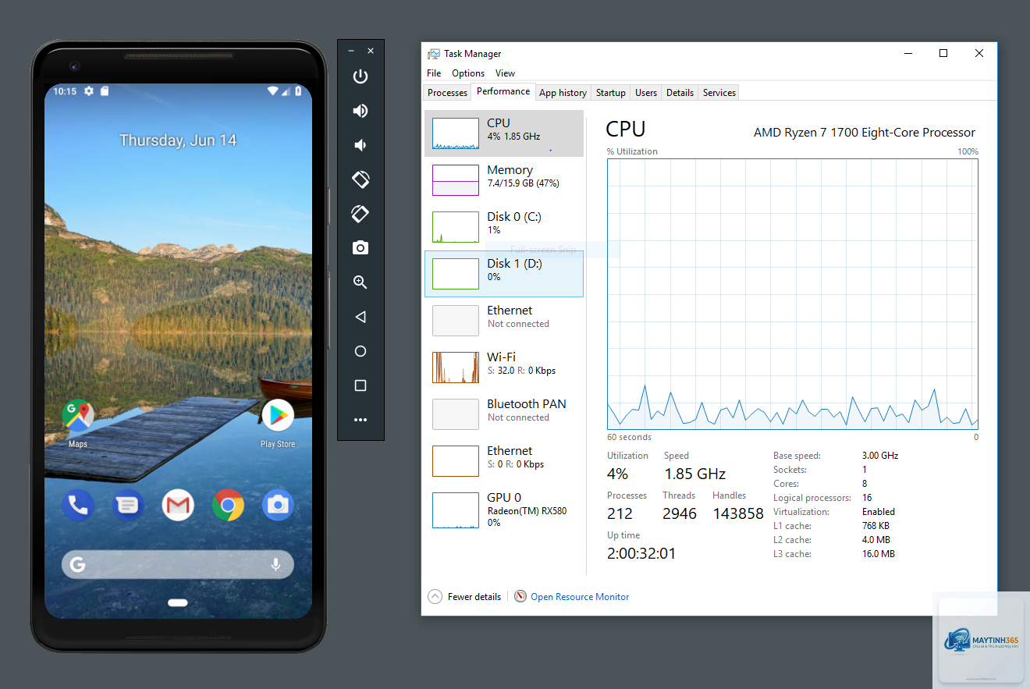Maximize the Task Manager window

click(x=943, y=53)
